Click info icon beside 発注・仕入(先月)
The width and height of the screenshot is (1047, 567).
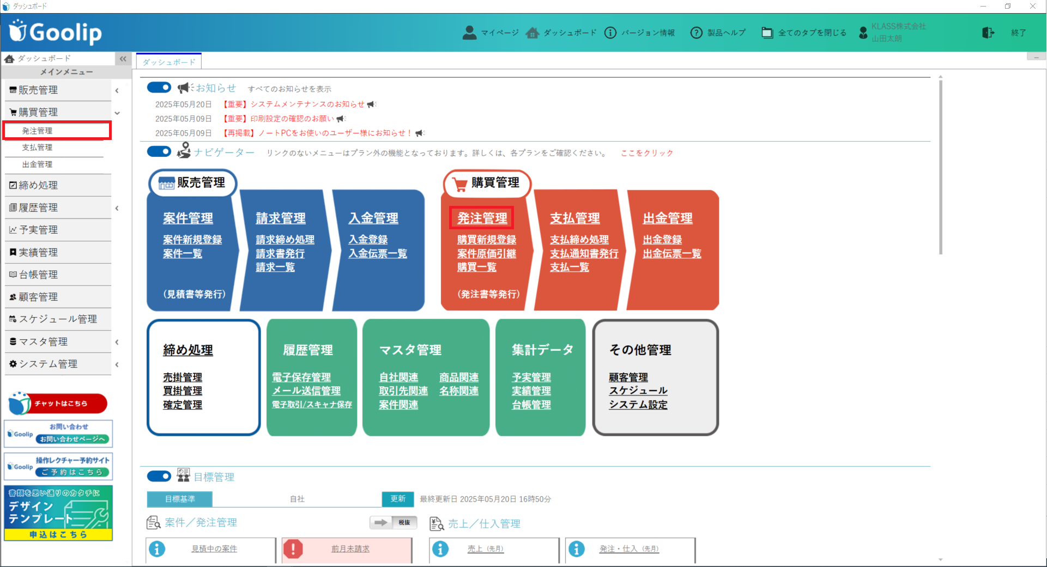click(x=577, y=548)
